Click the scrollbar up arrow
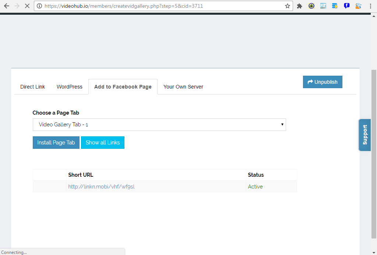Viewport: 377px width, 255px height. [x=374, y=16]
